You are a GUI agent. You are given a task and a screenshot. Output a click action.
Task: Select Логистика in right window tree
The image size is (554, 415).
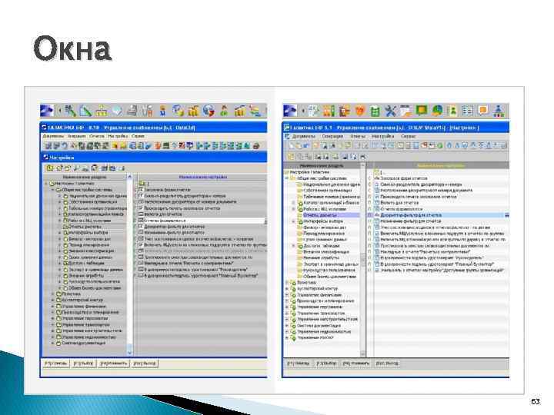tap(306, 283)
